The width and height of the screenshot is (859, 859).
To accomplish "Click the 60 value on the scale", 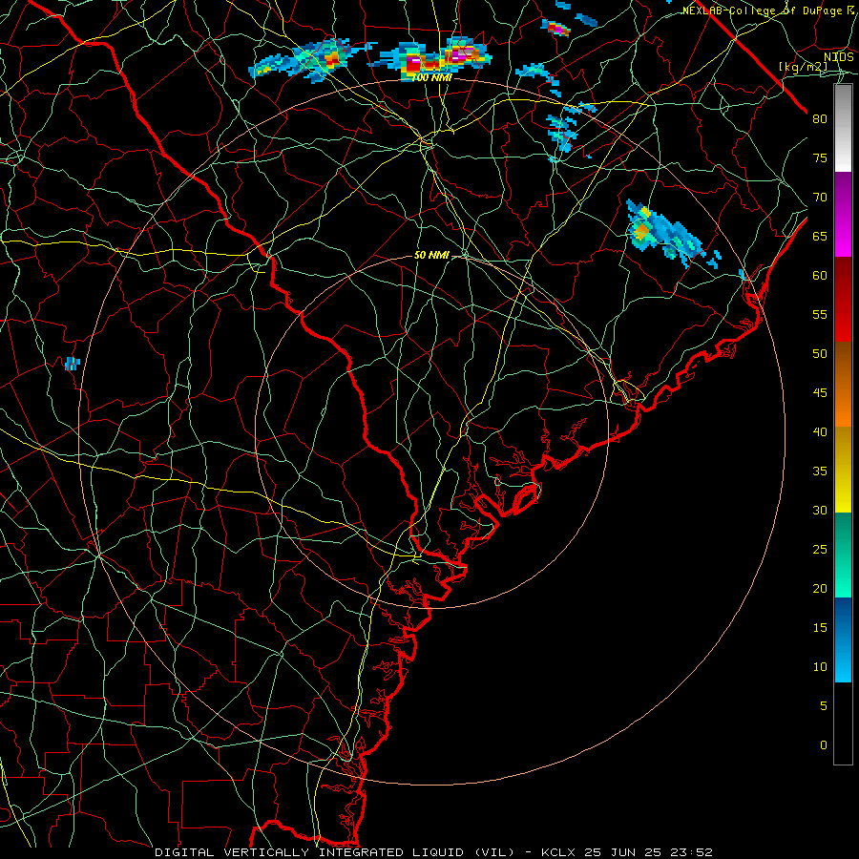I will point(820,275).
